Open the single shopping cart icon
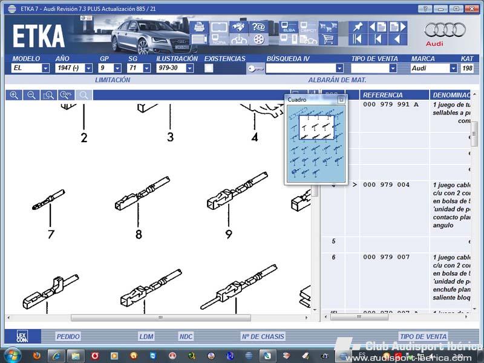The width and height of the screenshot is (484, 363). click(x=328, y=39)
